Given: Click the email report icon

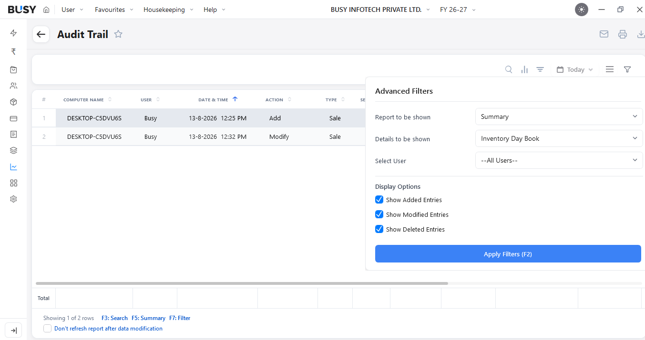Looking at the screenshot, I should pos(604,34).
